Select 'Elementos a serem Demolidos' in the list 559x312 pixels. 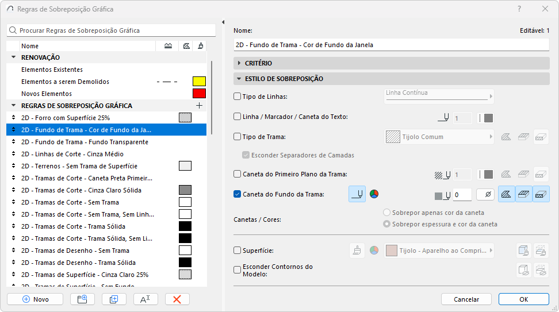(x=65, y=82)
